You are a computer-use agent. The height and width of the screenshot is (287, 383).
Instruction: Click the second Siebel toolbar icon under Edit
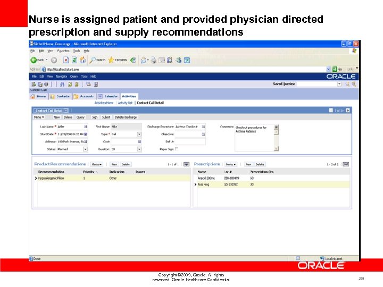(40, 84)
